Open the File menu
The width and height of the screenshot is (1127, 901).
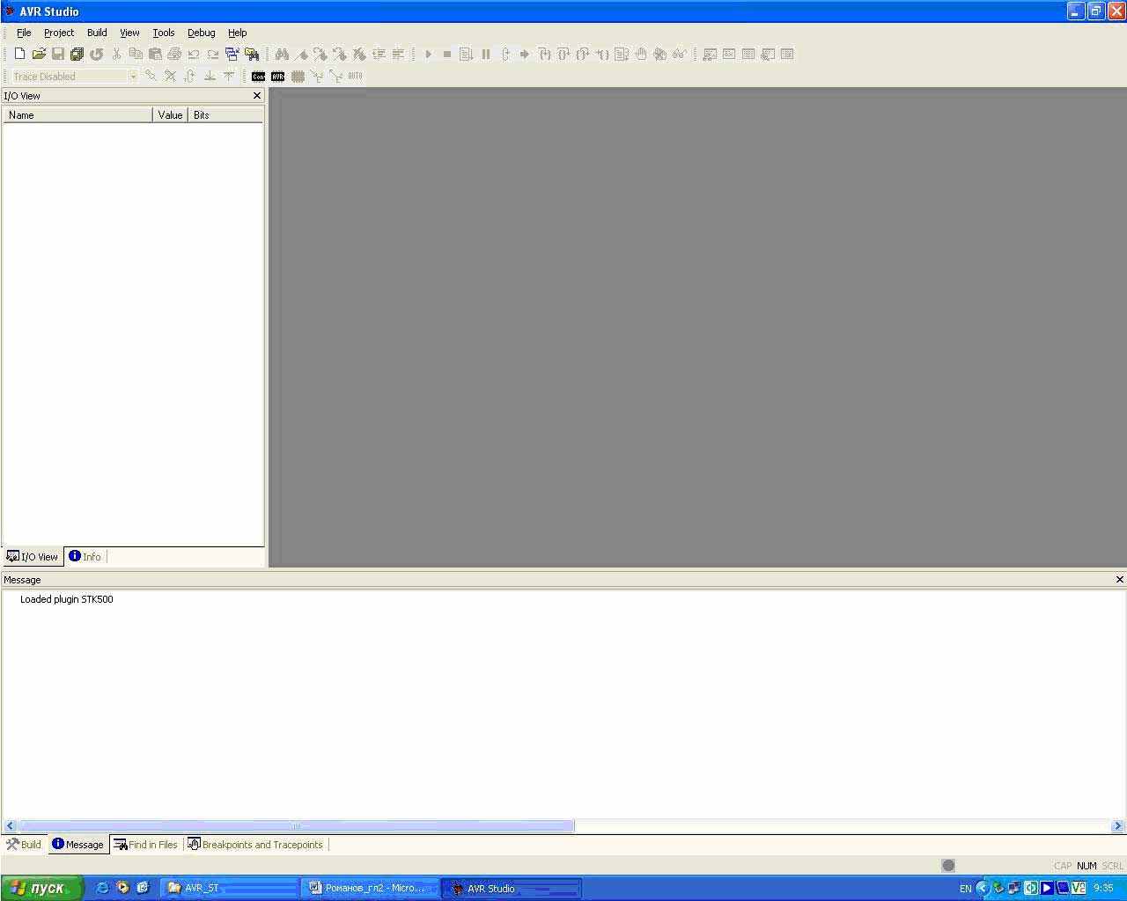point(24,33)
